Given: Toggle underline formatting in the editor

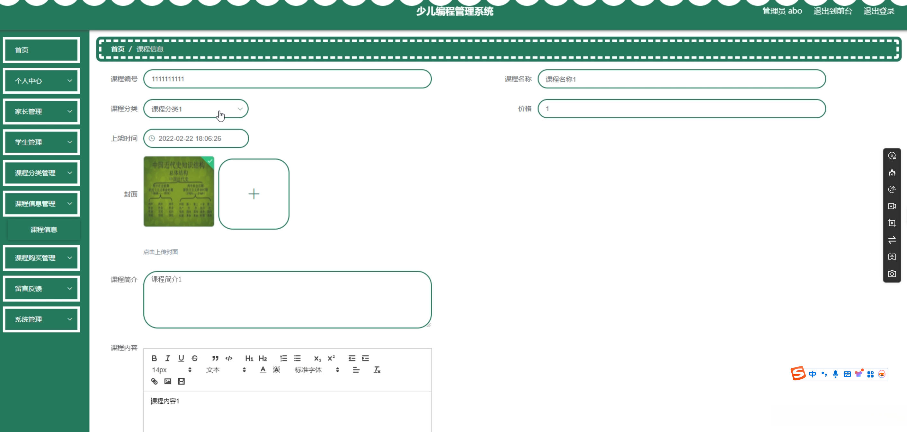Looking at the screenshot, I should tap(181, 358).
